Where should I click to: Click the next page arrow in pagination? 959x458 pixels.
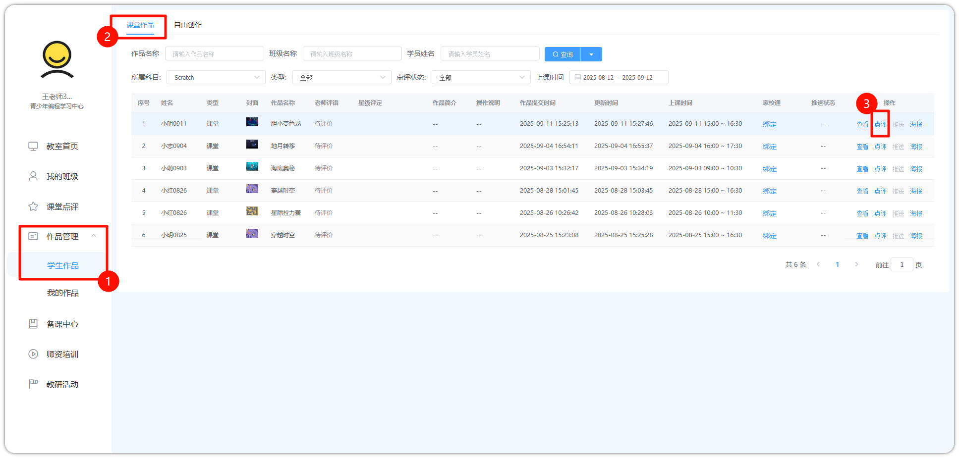coord(856,264)
